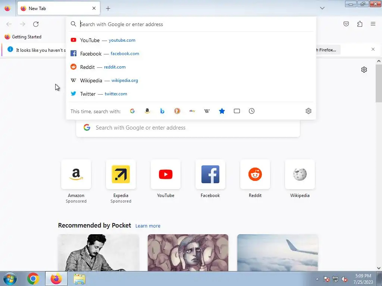The image size is (382, 286).
Task: Open the personalize new tab gear
Action: tap(364, 70)
